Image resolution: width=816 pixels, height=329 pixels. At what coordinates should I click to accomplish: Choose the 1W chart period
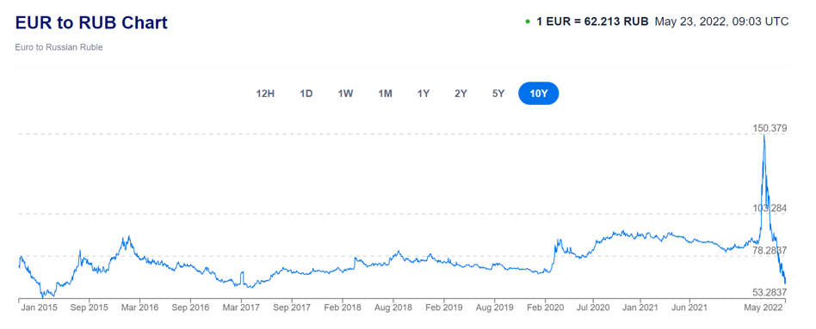pos(345,94)
